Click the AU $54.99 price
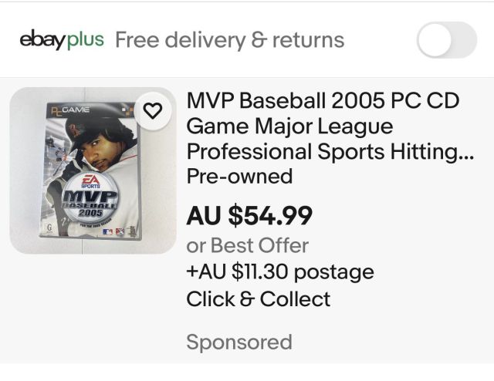 coord(249,216)
